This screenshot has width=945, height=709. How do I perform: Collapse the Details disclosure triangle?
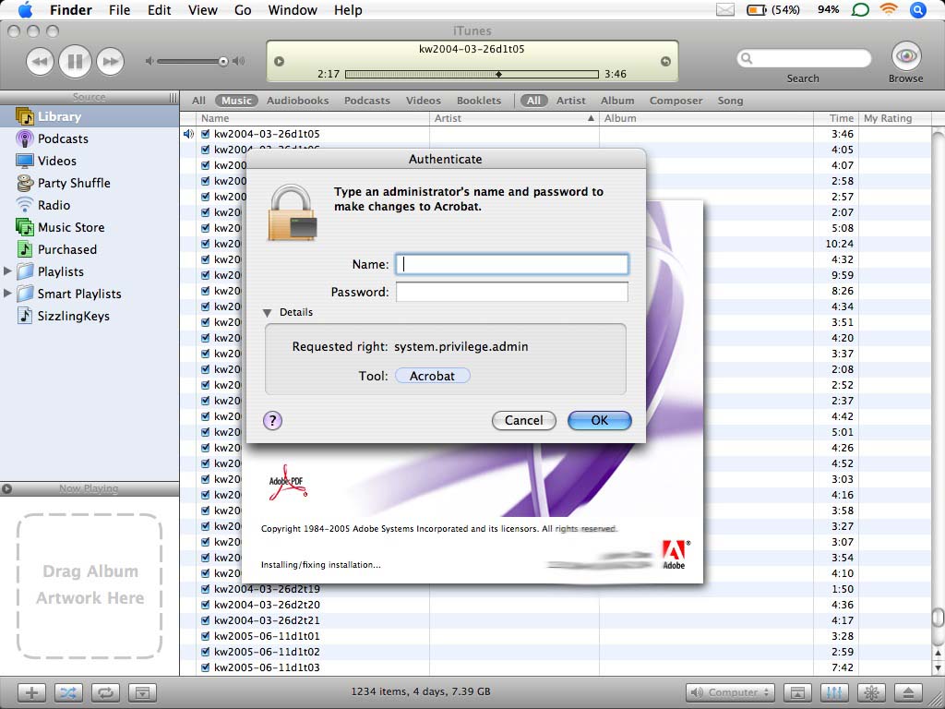click(x=268, y=313)
